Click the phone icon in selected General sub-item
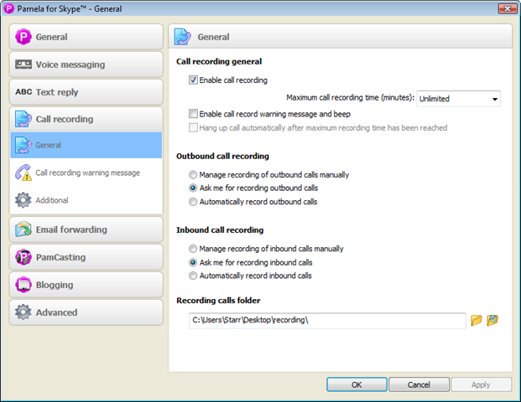Screen dimensions: 521x402 [23, 145]
